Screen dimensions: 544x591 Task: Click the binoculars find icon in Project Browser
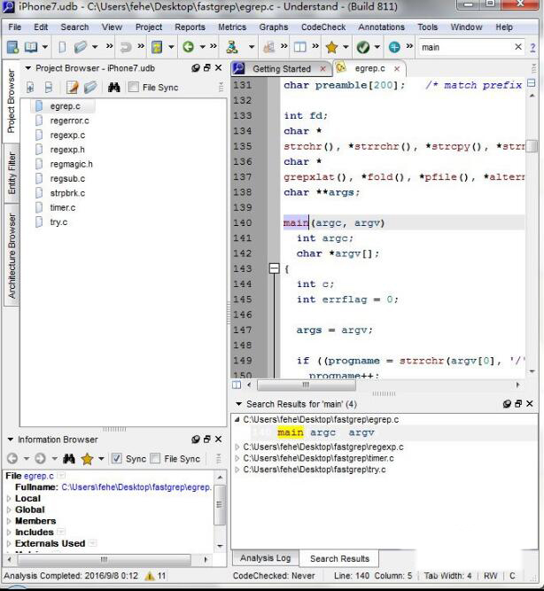pos(113,88)
